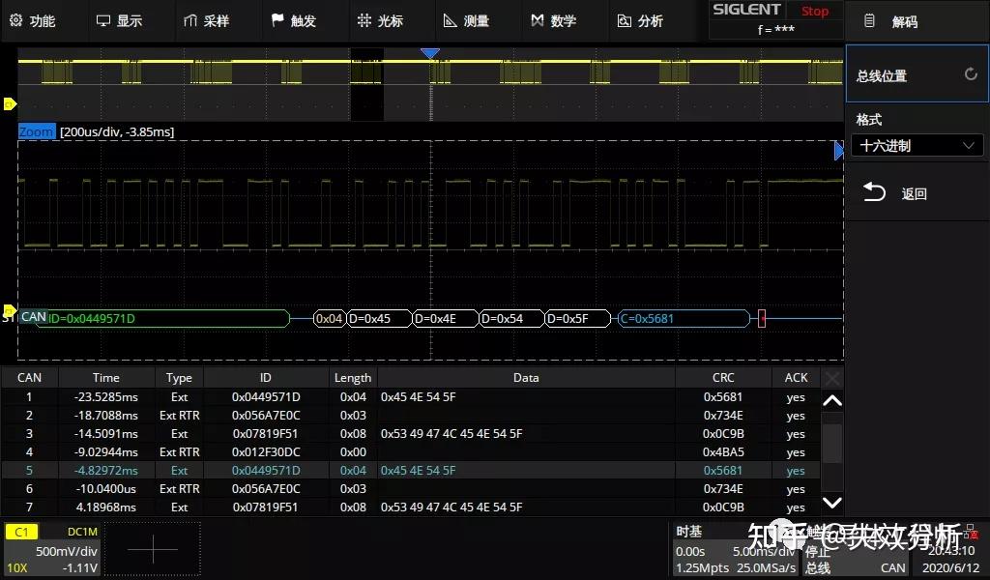Activate the 光标 (Cursor) tool icon

tap(386, 19)
